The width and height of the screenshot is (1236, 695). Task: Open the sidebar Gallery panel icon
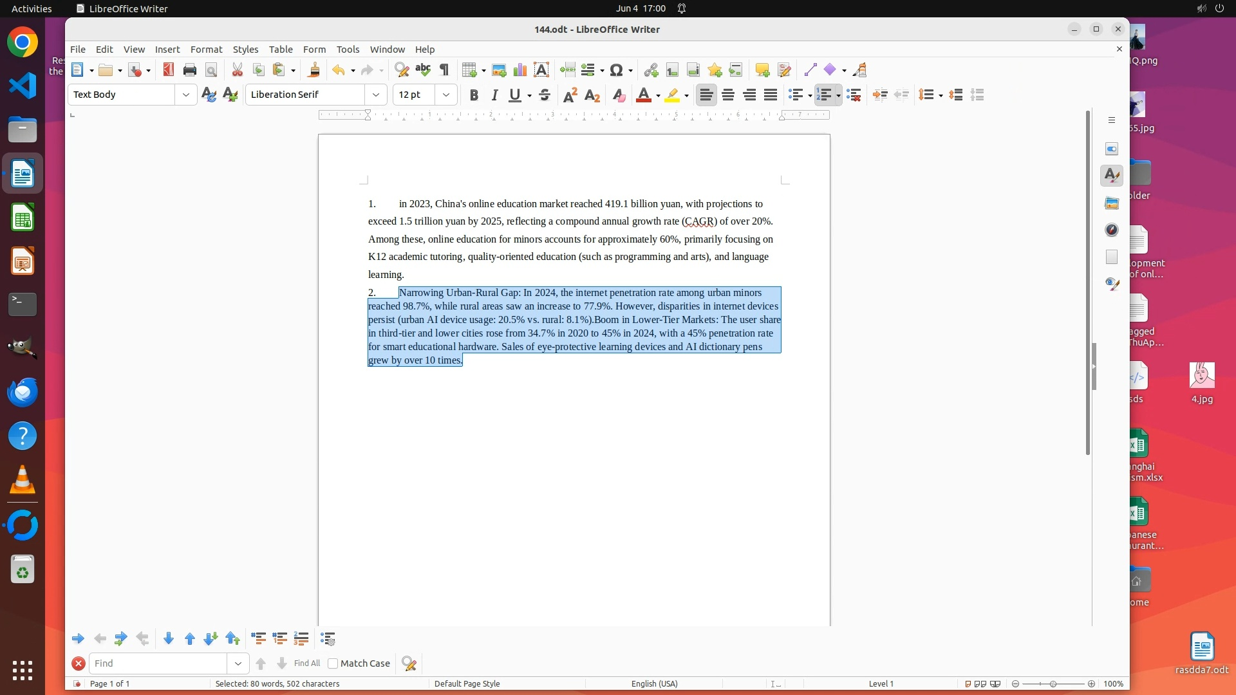pyautogui.click(x=1112, y=203)
